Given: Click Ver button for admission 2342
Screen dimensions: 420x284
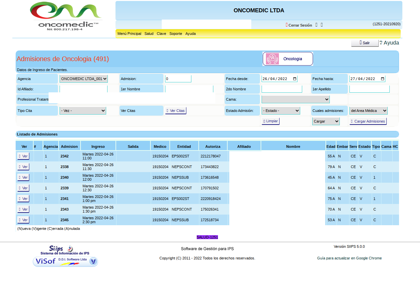Looking at the screenshot, I should pos(23,156).
